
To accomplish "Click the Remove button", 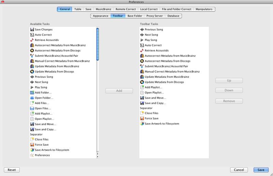I will click(x=229, y=101).
